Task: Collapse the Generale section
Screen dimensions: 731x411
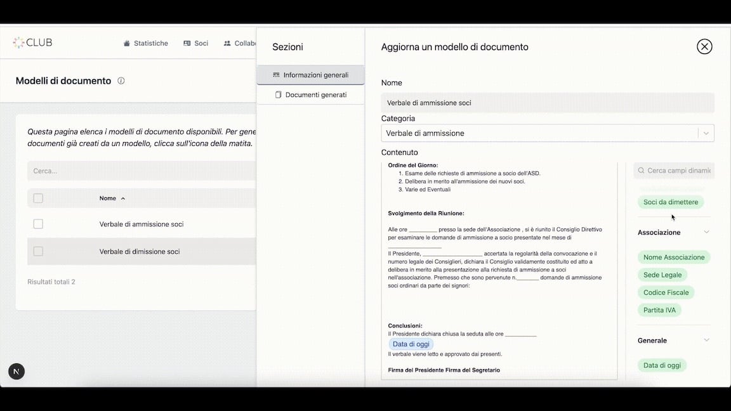Action: [x=706, y=340]
